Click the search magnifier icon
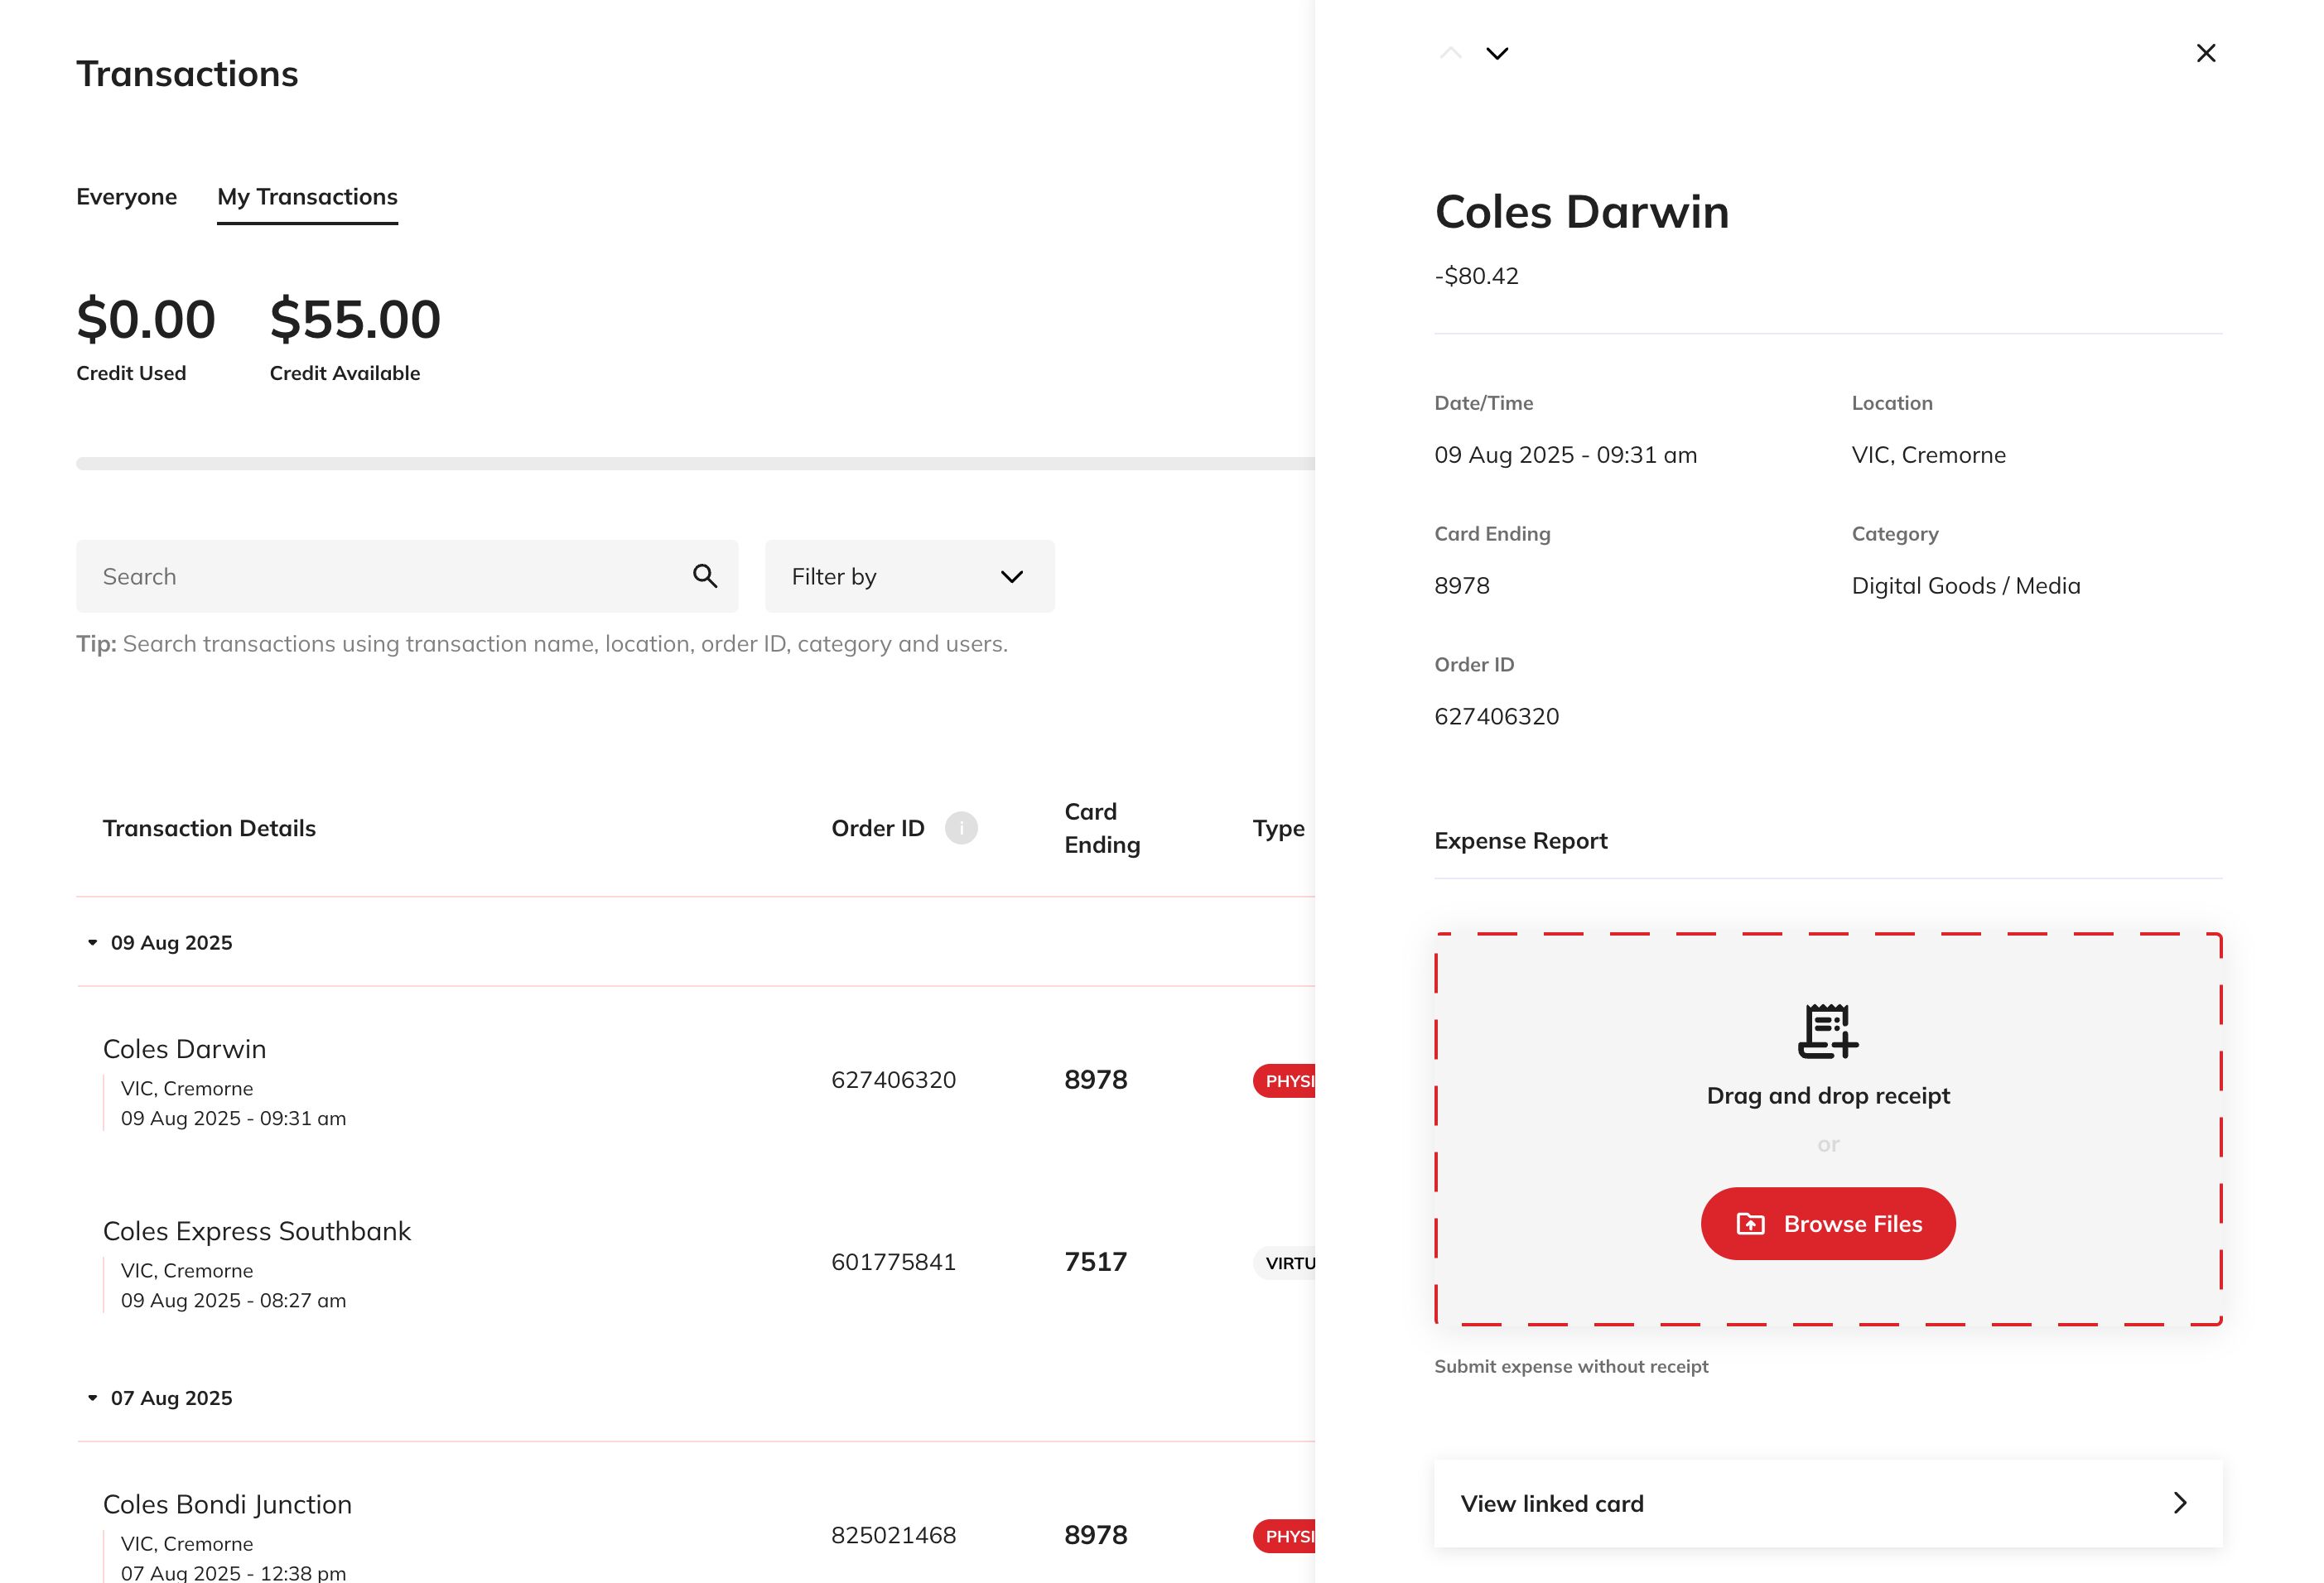This screenshot has height=1583, width=2324. pos(705,576)
